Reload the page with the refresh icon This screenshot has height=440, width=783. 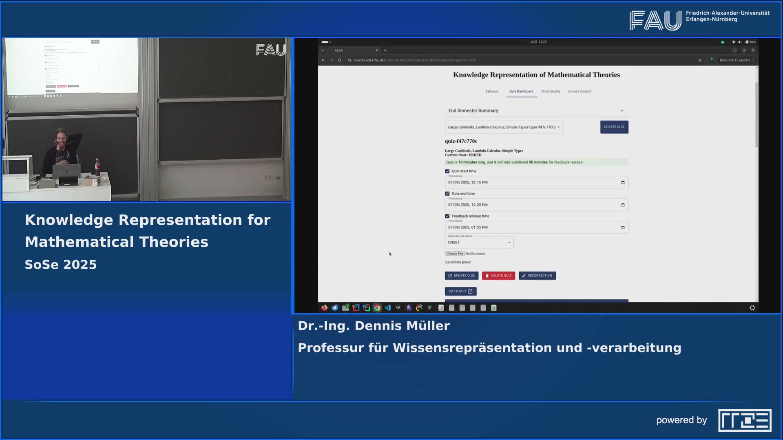click(339, 60)
